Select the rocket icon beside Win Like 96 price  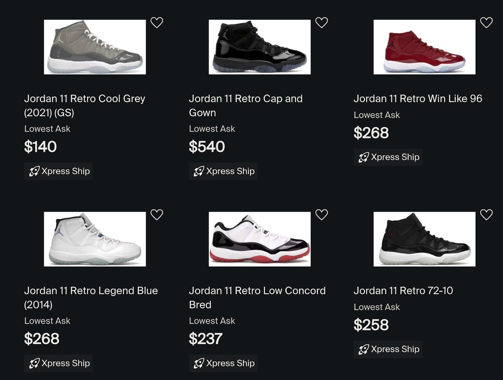(x=364, y=157)
